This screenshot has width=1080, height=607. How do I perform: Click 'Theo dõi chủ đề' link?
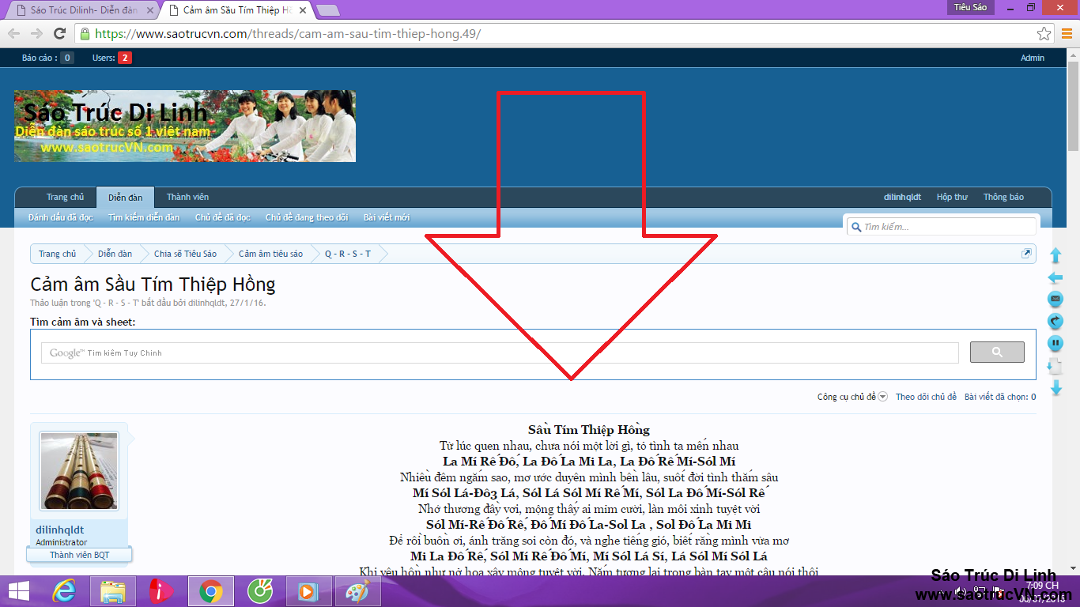(926, 397)
